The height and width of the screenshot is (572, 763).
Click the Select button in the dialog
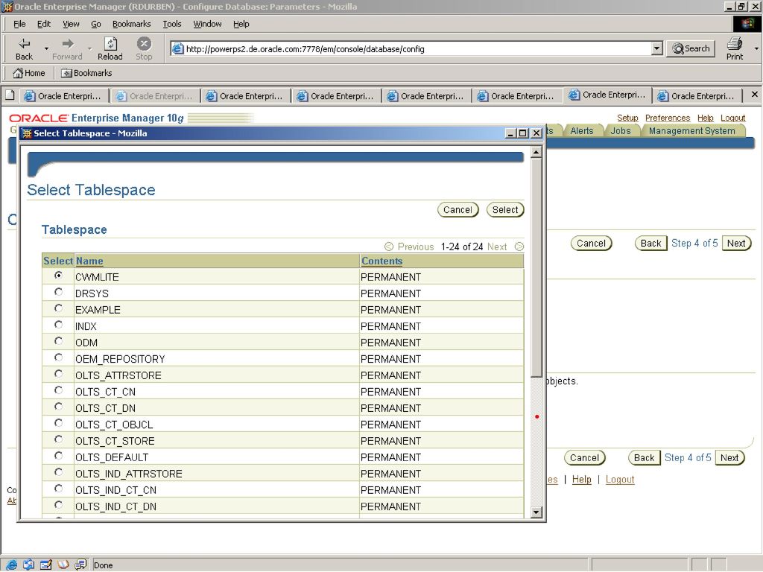click(x=505, y=209)
